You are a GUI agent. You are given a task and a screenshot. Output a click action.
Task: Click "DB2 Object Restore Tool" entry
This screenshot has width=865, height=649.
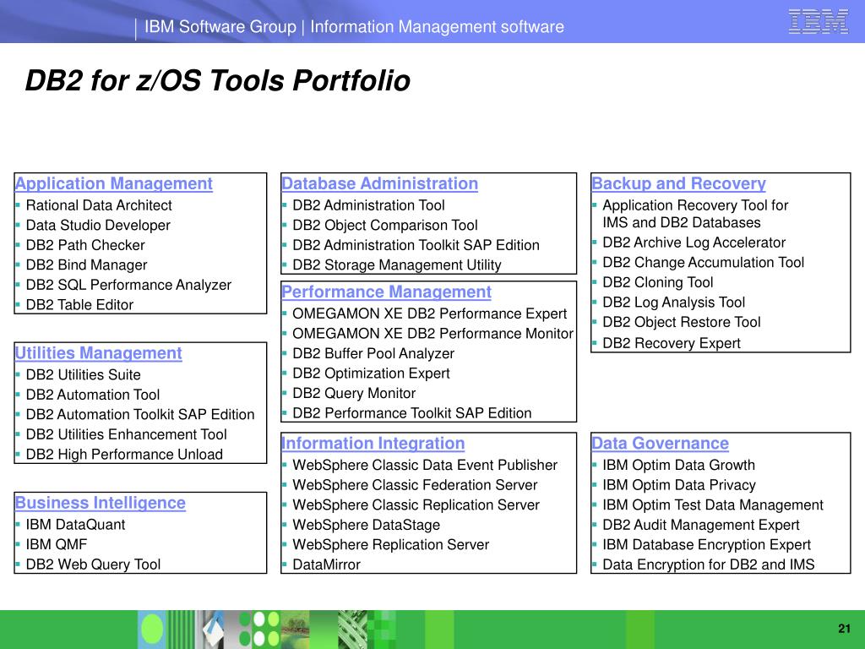pos(682,322)
